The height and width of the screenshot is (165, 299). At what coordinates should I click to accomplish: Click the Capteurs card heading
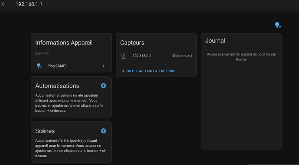click(132, 43)
